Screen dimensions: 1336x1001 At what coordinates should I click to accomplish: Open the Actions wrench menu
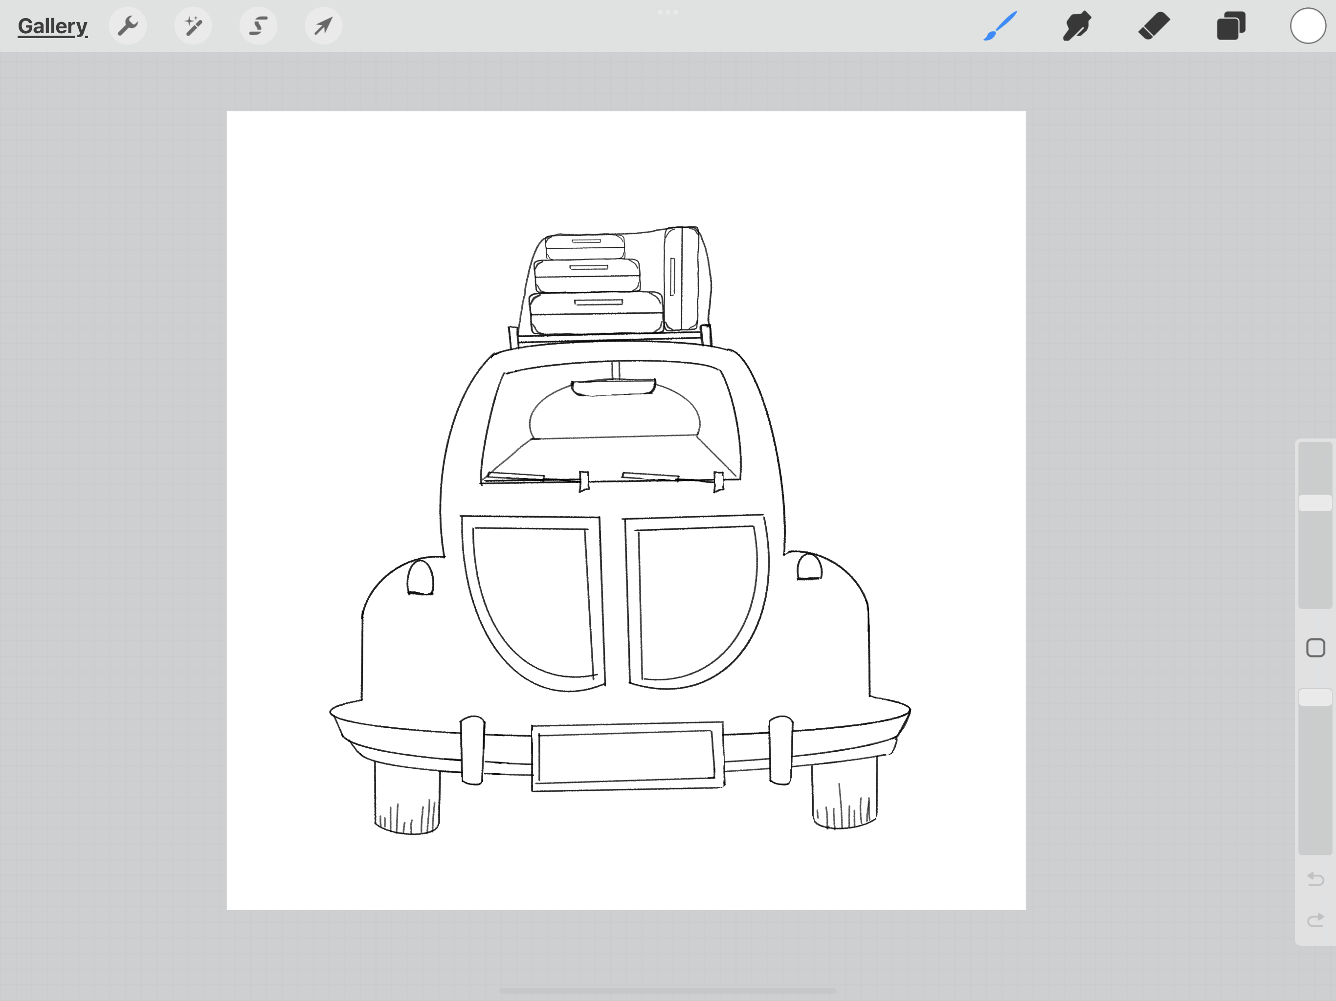click(x=128, y=26)
